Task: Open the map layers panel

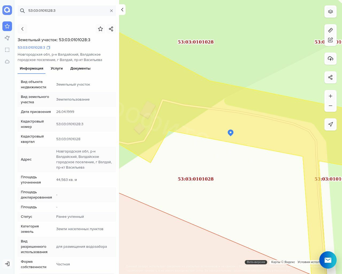Action: pos(331,12)
